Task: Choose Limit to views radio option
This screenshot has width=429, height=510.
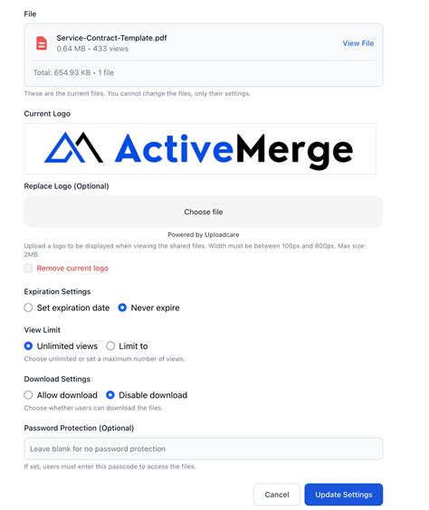Action: pyautogui.click(x=110, y=345)
